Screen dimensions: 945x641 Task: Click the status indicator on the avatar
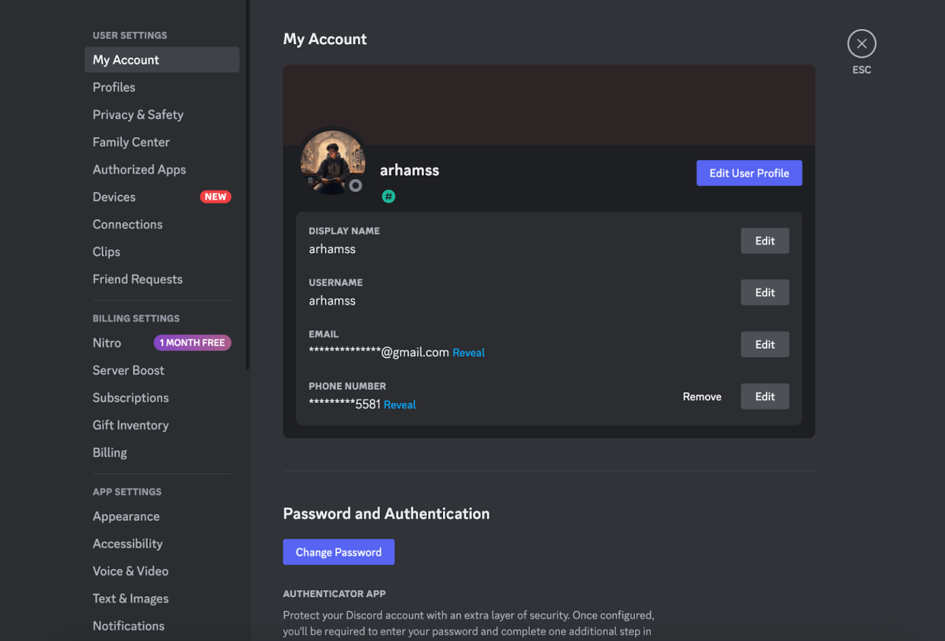[356, 186]
